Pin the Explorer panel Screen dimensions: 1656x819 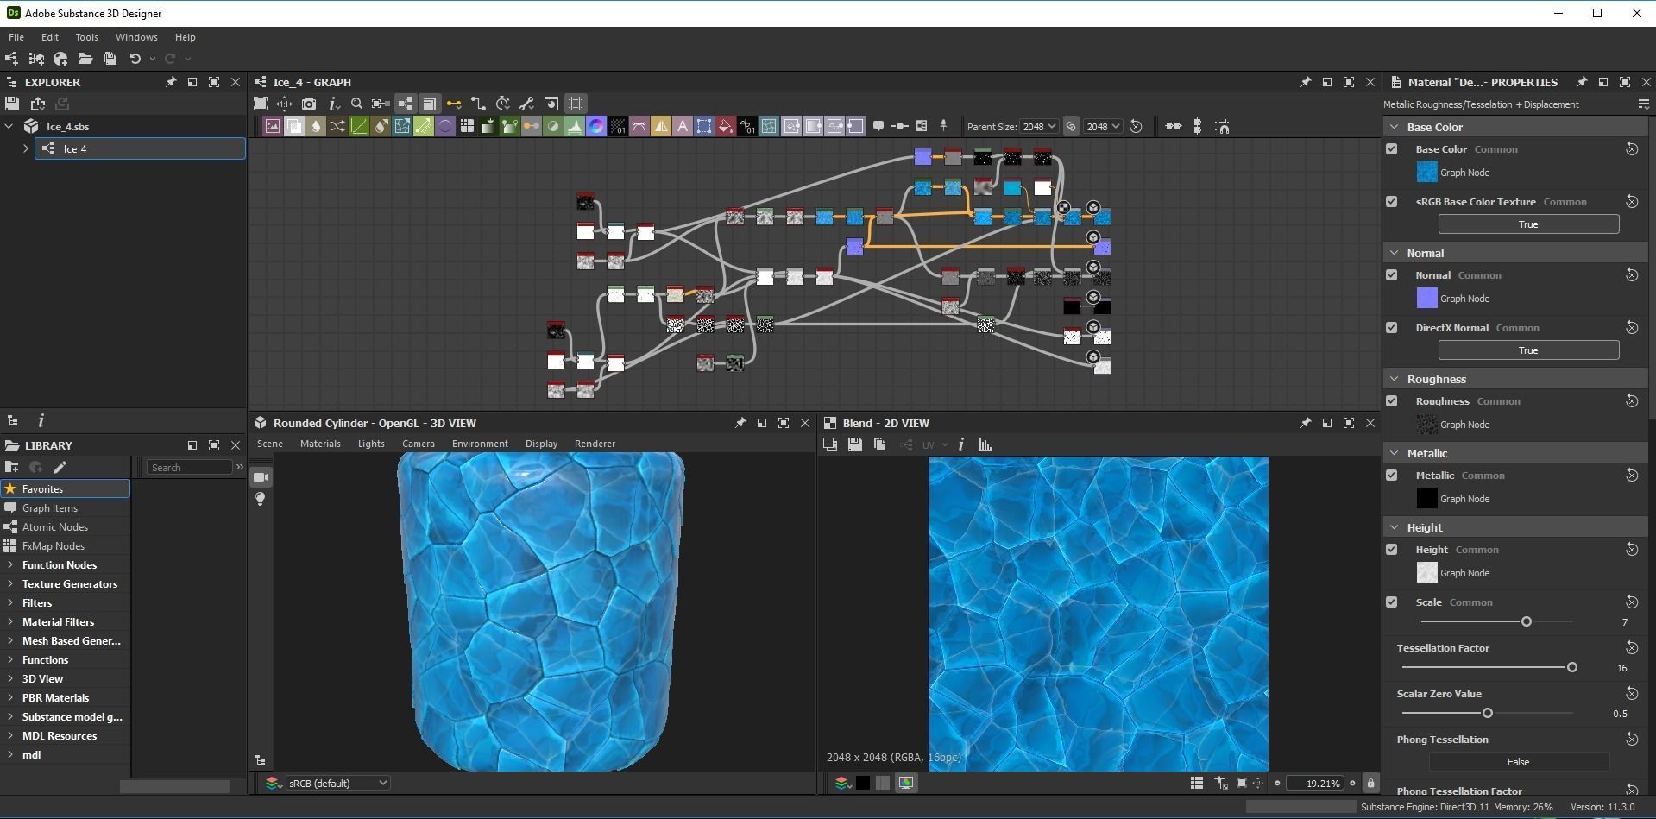point(170,82)
